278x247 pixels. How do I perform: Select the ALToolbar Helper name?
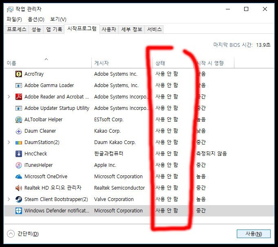[44, 120]
